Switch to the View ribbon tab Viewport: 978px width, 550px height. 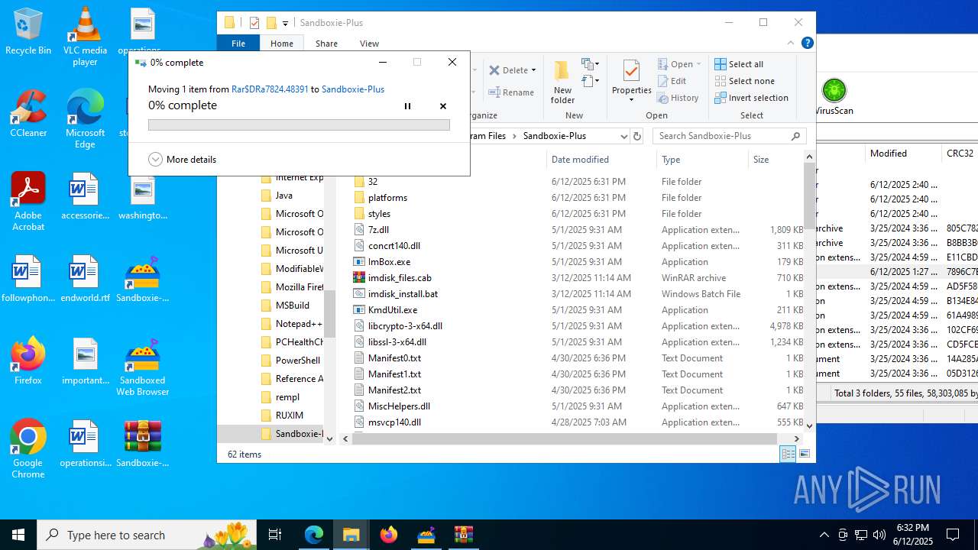[x=369, y=44]
